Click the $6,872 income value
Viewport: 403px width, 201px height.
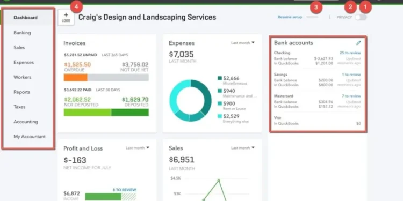click(71, 193)
